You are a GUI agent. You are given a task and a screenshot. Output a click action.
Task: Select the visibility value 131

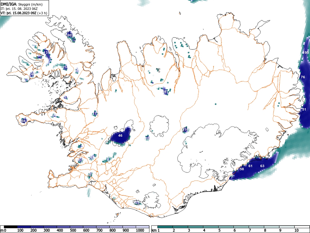point(47,53)
